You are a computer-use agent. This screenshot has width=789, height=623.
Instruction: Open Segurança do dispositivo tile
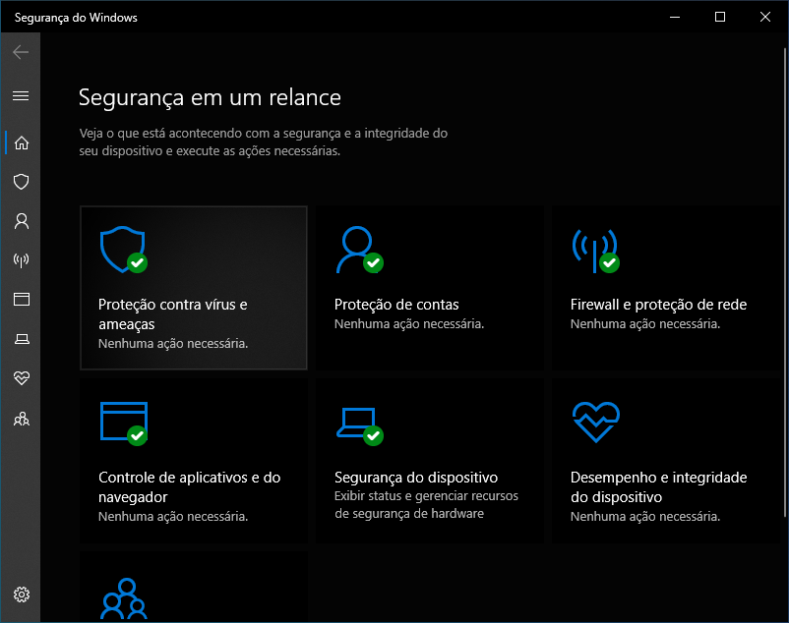tap(430, 461)
